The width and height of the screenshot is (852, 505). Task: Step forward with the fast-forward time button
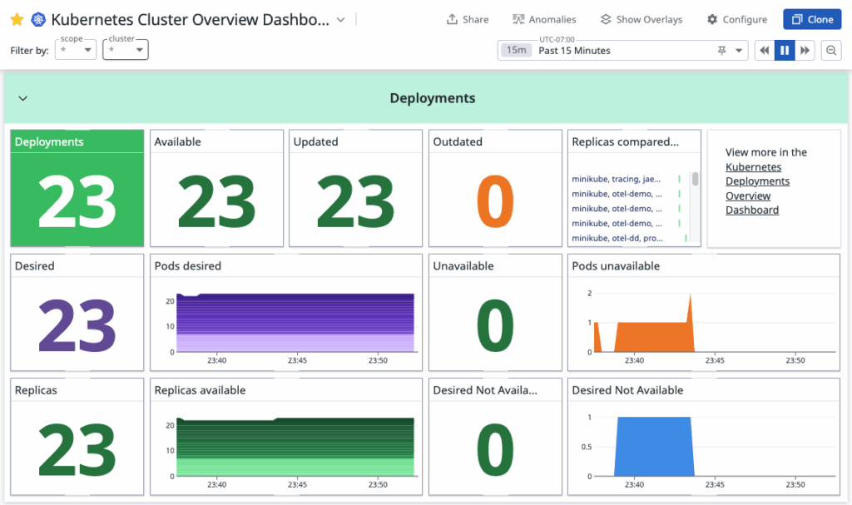(x=805, y=51)
